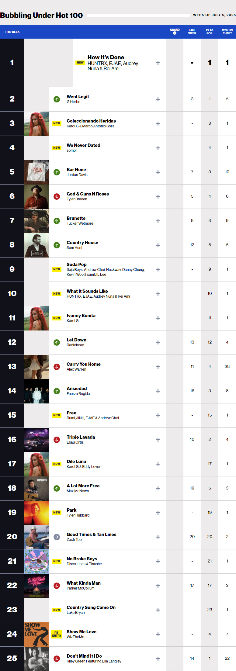The width and height of the screenshot is (236, 671).
Task: Expand the How It's Done entry
Action: pos(158,63)
